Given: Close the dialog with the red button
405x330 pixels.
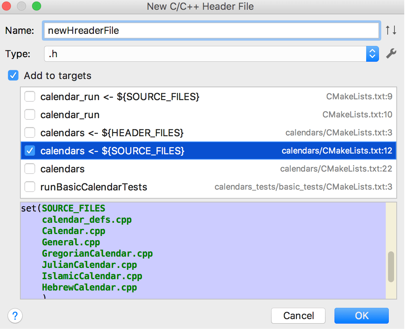Looking at the screenshot, I should pos(6,6).
